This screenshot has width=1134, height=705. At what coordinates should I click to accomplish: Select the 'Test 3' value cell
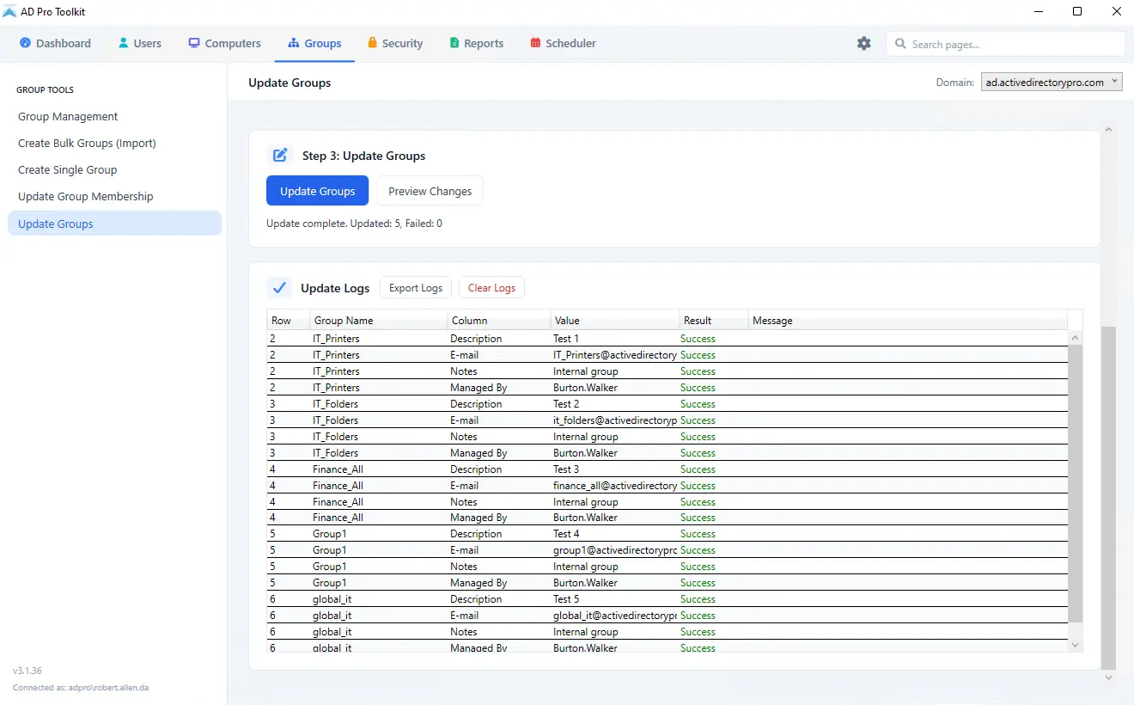coord(614,469)
